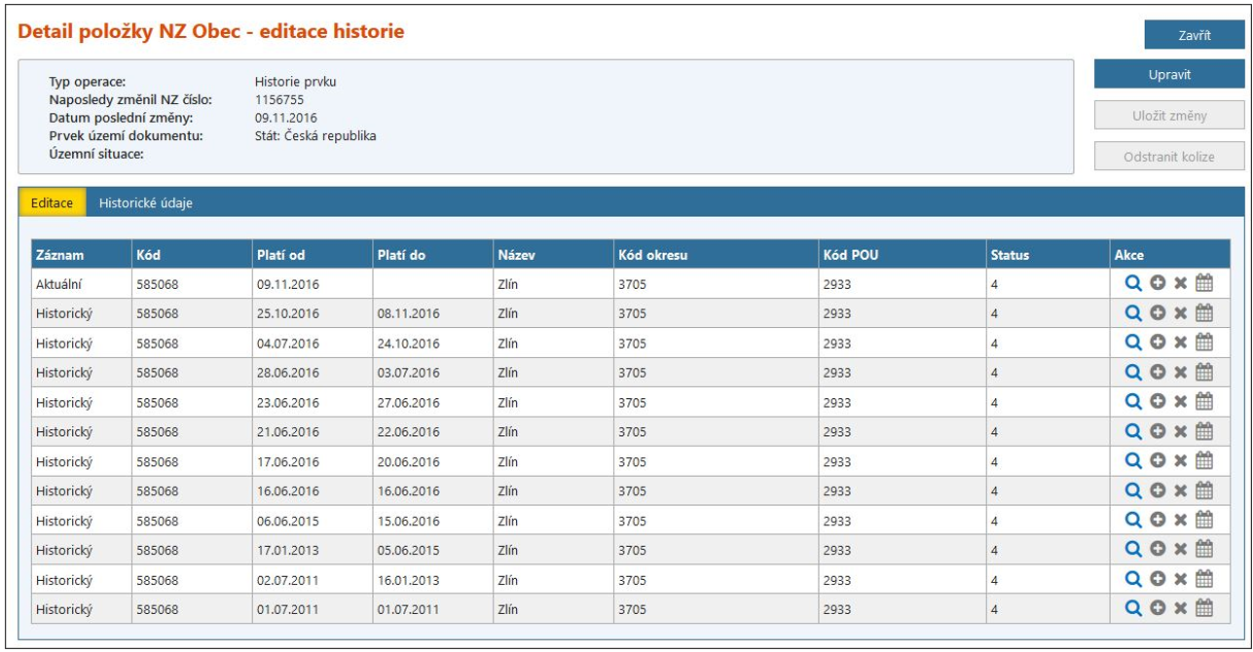Open calendar icon for record from 28.06.2016
1253x652 pixels.
click(1204, 372)
